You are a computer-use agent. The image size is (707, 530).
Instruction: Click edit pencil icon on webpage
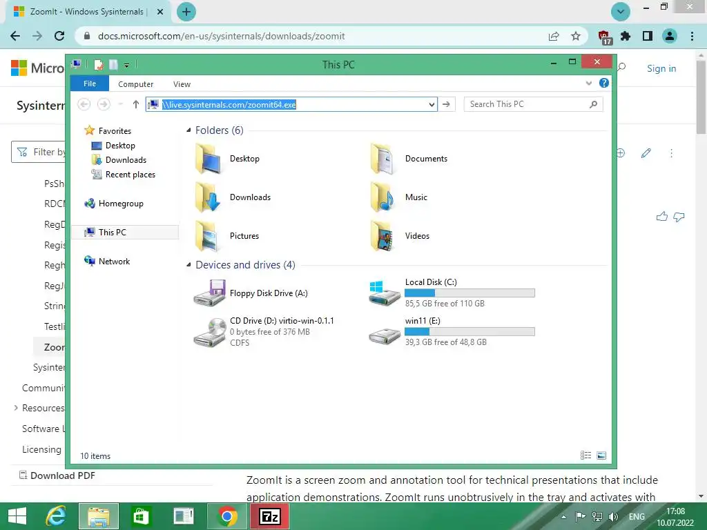tap(646, 153)
